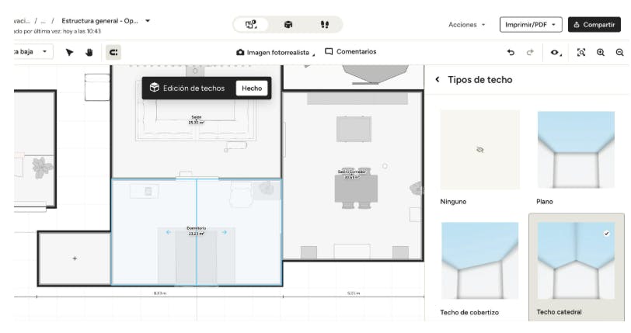The height and width of the screenshot is (333, 631).
Task: Switch to the 3D cube view
Action: tap(288, 25)
